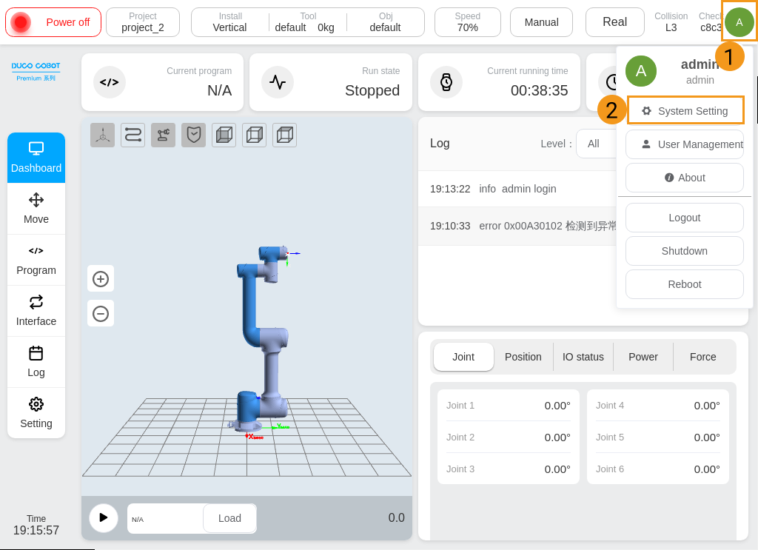Select System Setting from user menu
Viewport: 758px width, 550px height.
click(685, 111)
